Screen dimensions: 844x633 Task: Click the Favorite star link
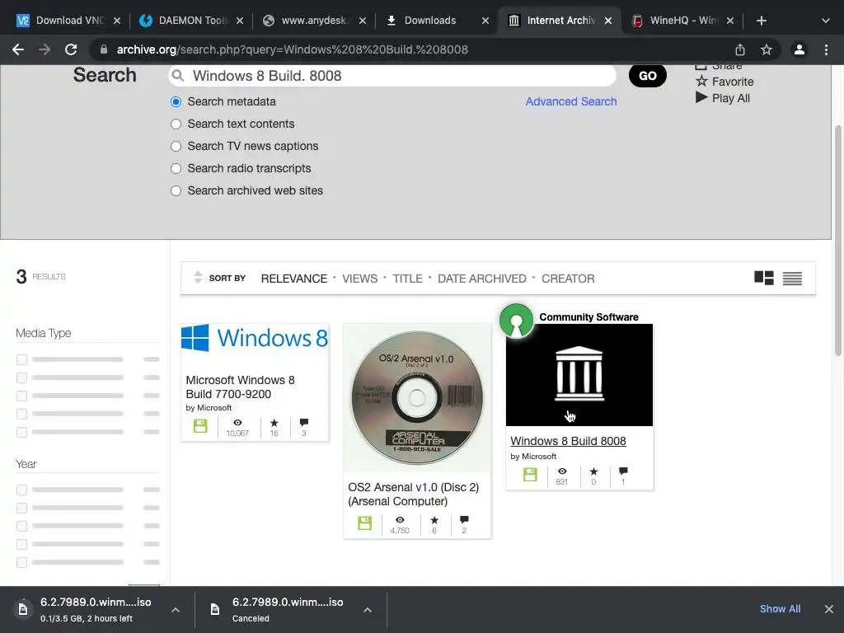(724, 82)
